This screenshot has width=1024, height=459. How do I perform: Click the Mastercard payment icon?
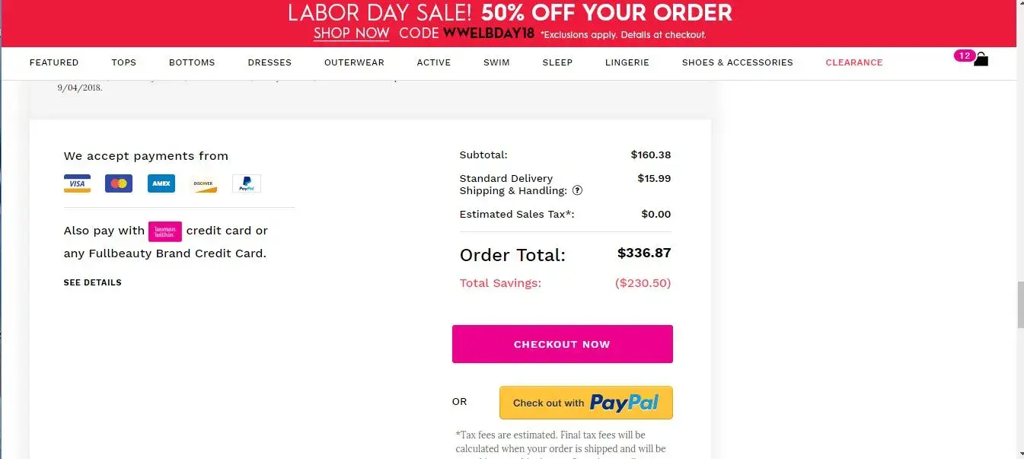[x=119, y=183]
